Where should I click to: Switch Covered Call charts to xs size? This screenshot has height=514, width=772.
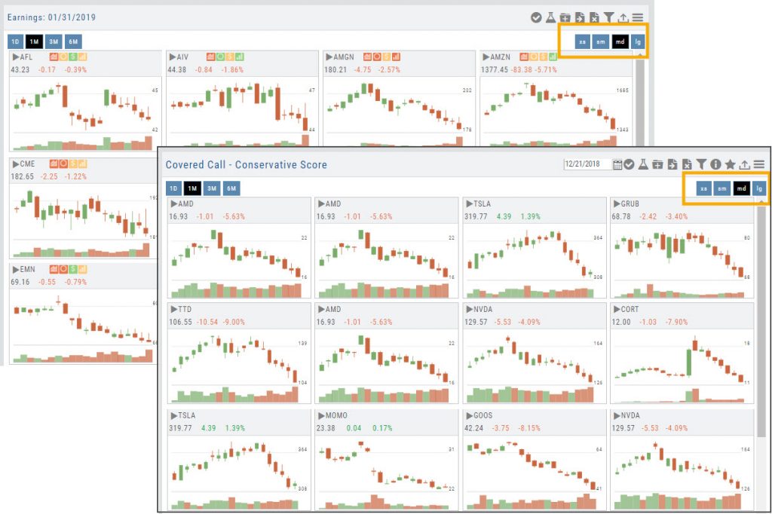(703, 188)
